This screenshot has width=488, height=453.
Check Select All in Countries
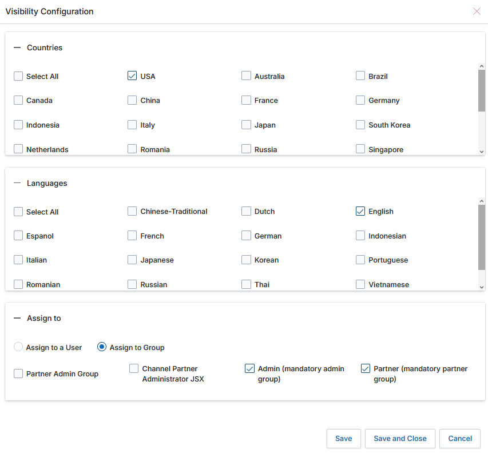18,76
